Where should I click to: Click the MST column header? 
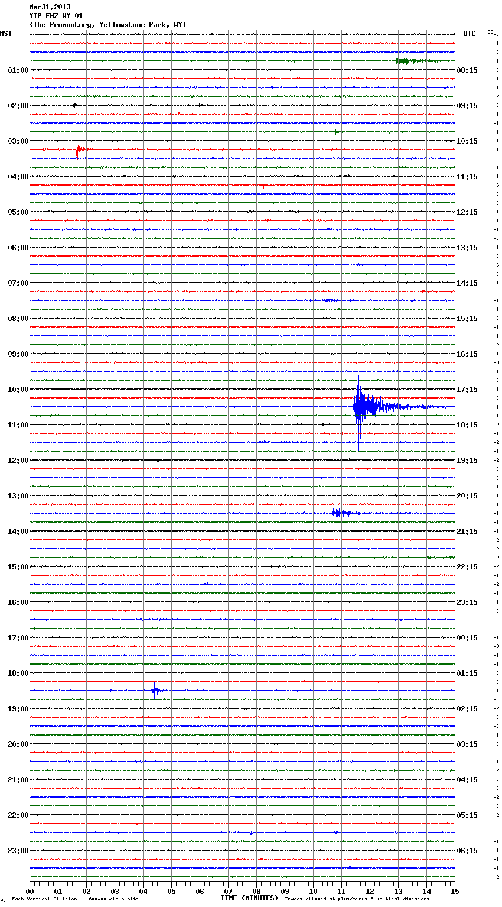[x=6, y=34]
